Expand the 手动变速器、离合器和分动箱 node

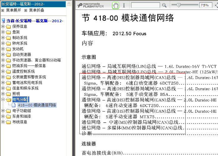[x=3, y=60]
